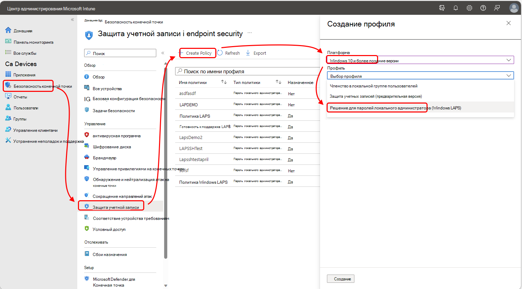Open the feedback icon in header

497,8
